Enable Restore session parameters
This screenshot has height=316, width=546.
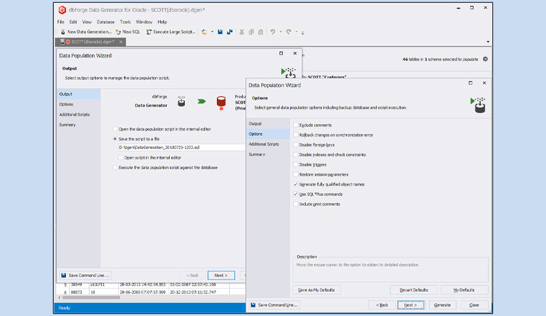296,174
